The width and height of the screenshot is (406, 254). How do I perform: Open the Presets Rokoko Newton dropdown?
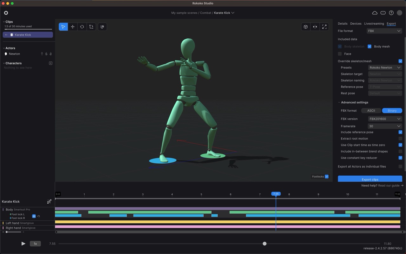[385, 68]
